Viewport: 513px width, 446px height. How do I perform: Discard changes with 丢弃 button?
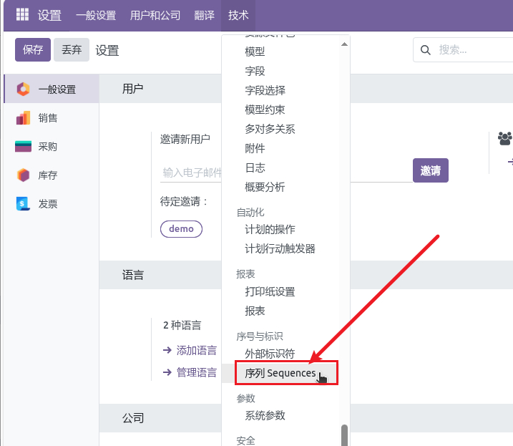pyautogui.click(x=72, y=50)
